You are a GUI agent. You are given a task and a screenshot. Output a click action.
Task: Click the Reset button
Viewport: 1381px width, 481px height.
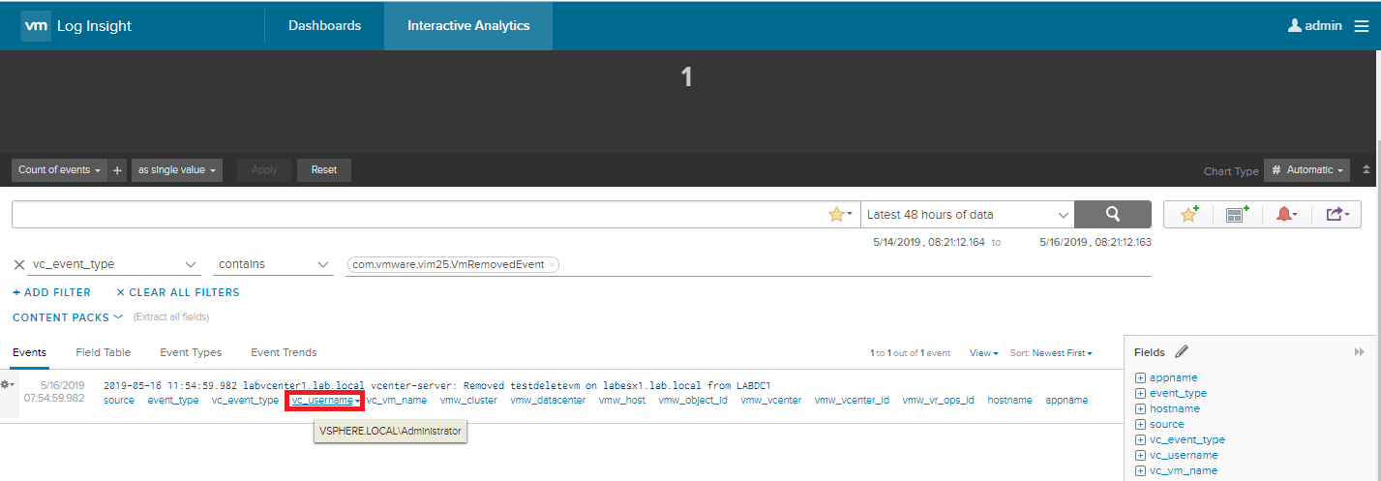pyautogui.click(x=324, y=170)
